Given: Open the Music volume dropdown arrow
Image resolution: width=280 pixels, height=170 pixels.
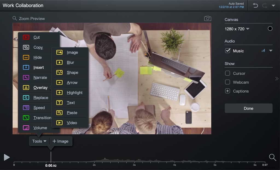Looking at the screenshot, I should point(271,51).
